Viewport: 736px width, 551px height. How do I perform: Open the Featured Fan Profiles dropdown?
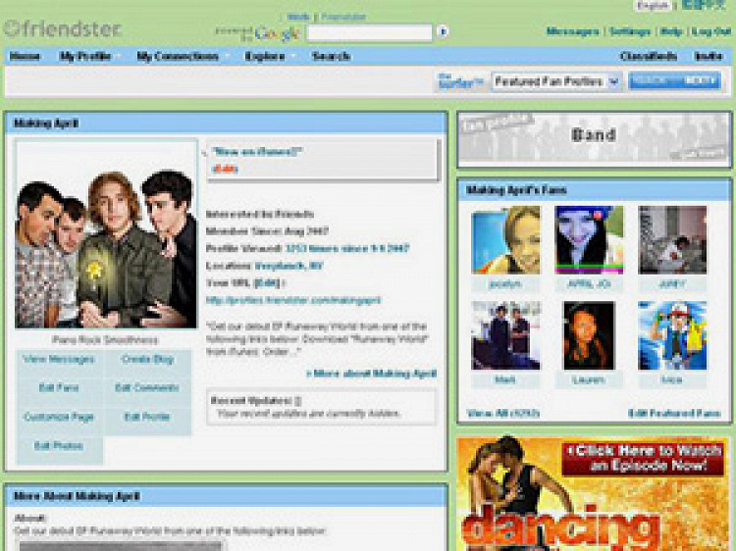pyautogui.click(x=556, y=81)
